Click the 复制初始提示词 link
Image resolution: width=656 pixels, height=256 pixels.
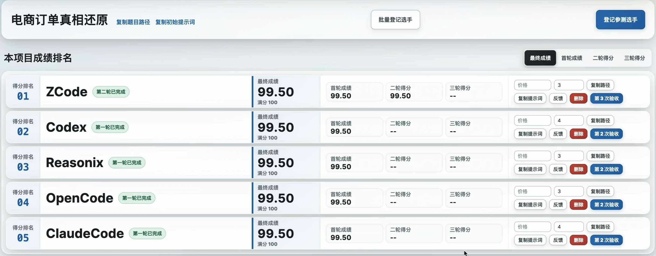pos(175,22)
